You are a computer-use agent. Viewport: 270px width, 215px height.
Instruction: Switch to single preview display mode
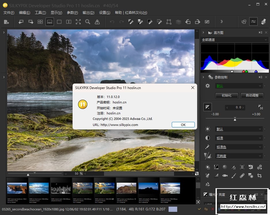pos(59,22)
